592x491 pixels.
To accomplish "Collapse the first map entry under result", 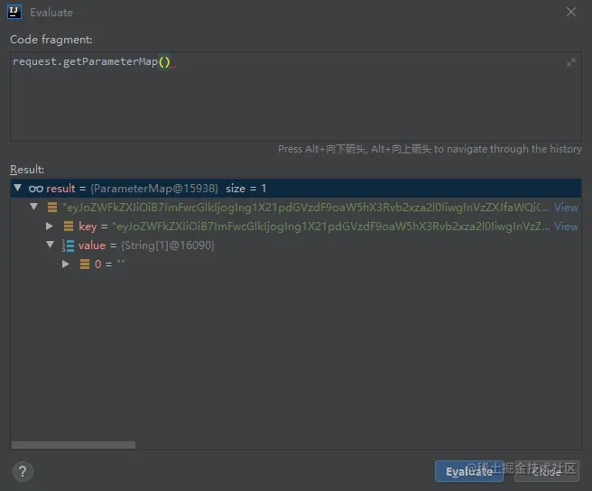I will tap(34, 207).
